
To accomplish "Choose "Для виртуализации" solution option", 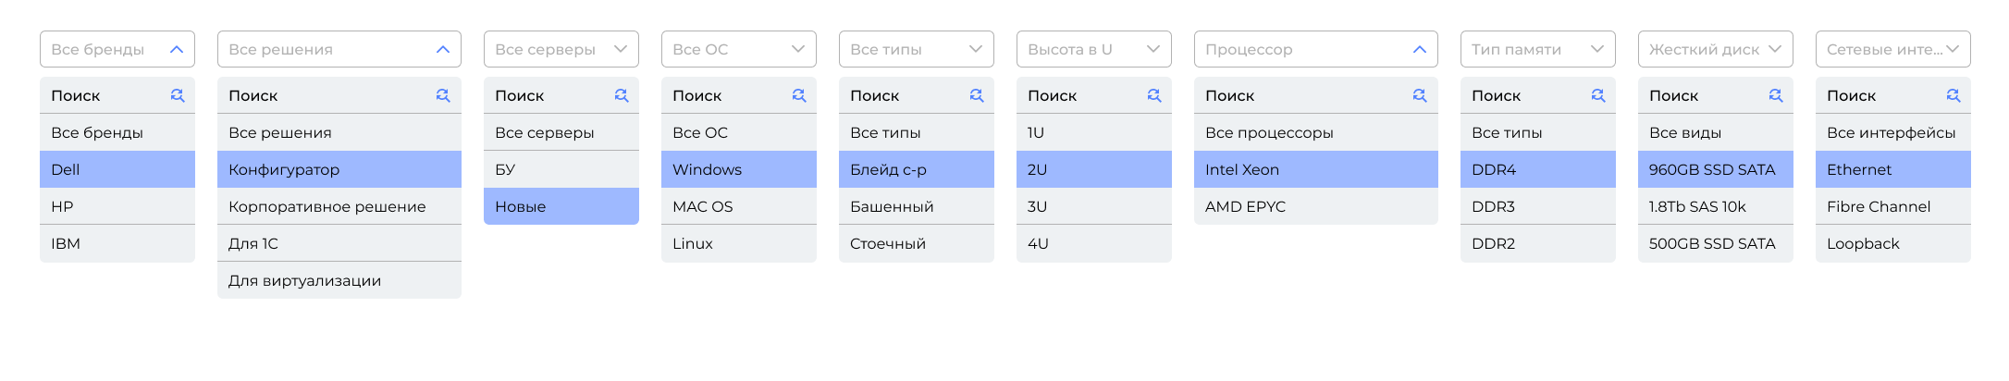I will [339, 280].
